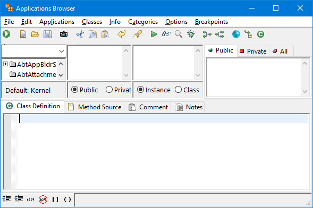Click the first green node-graph icon
The image size is (313, 208).
pyautogui.click(x=207, y=34)
